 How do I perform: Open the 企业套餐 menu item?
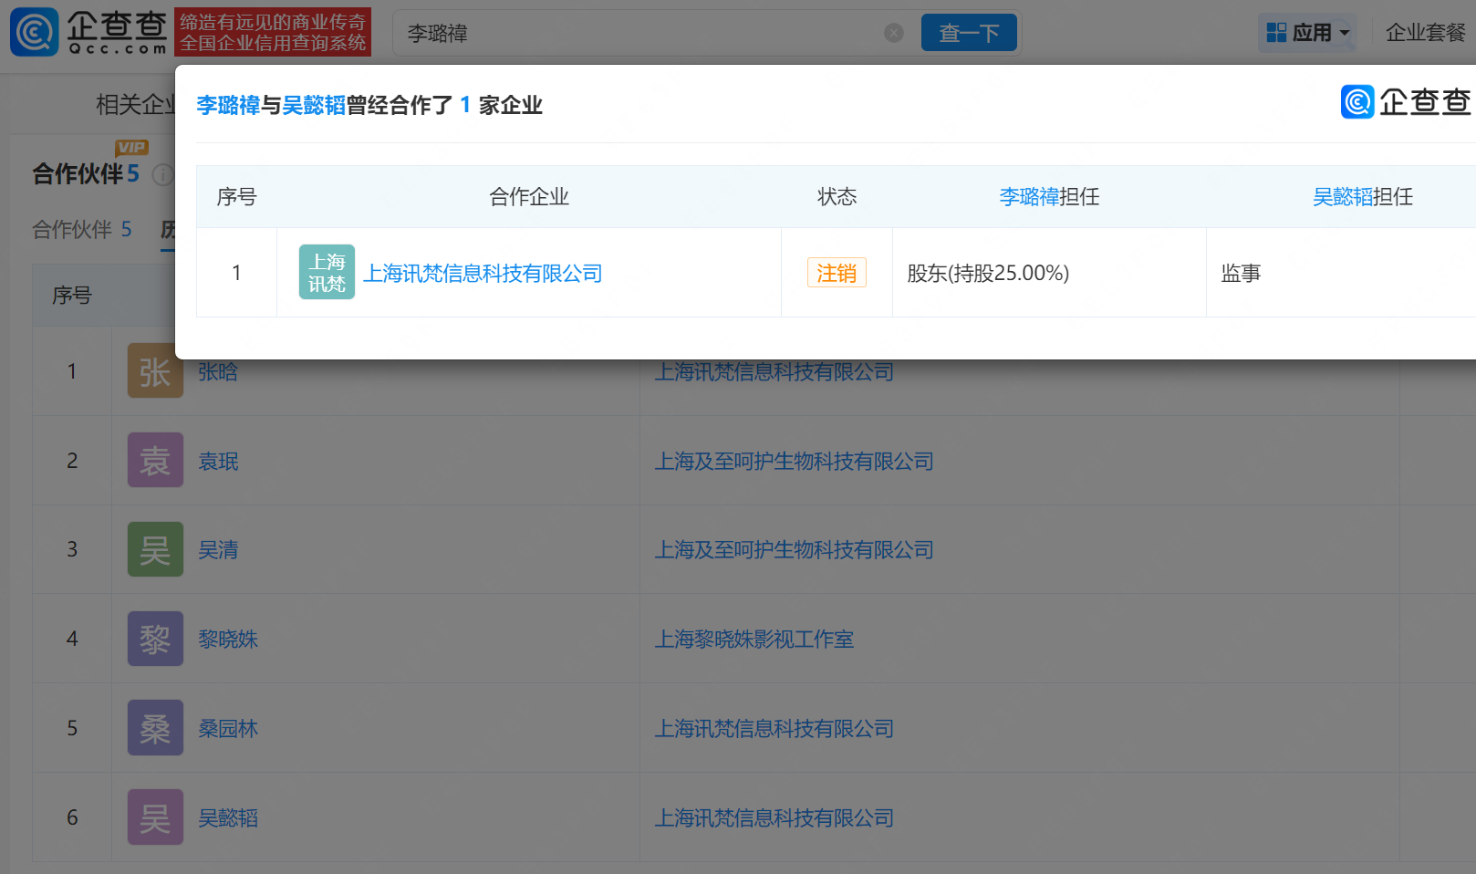(x=1426, y=33)
